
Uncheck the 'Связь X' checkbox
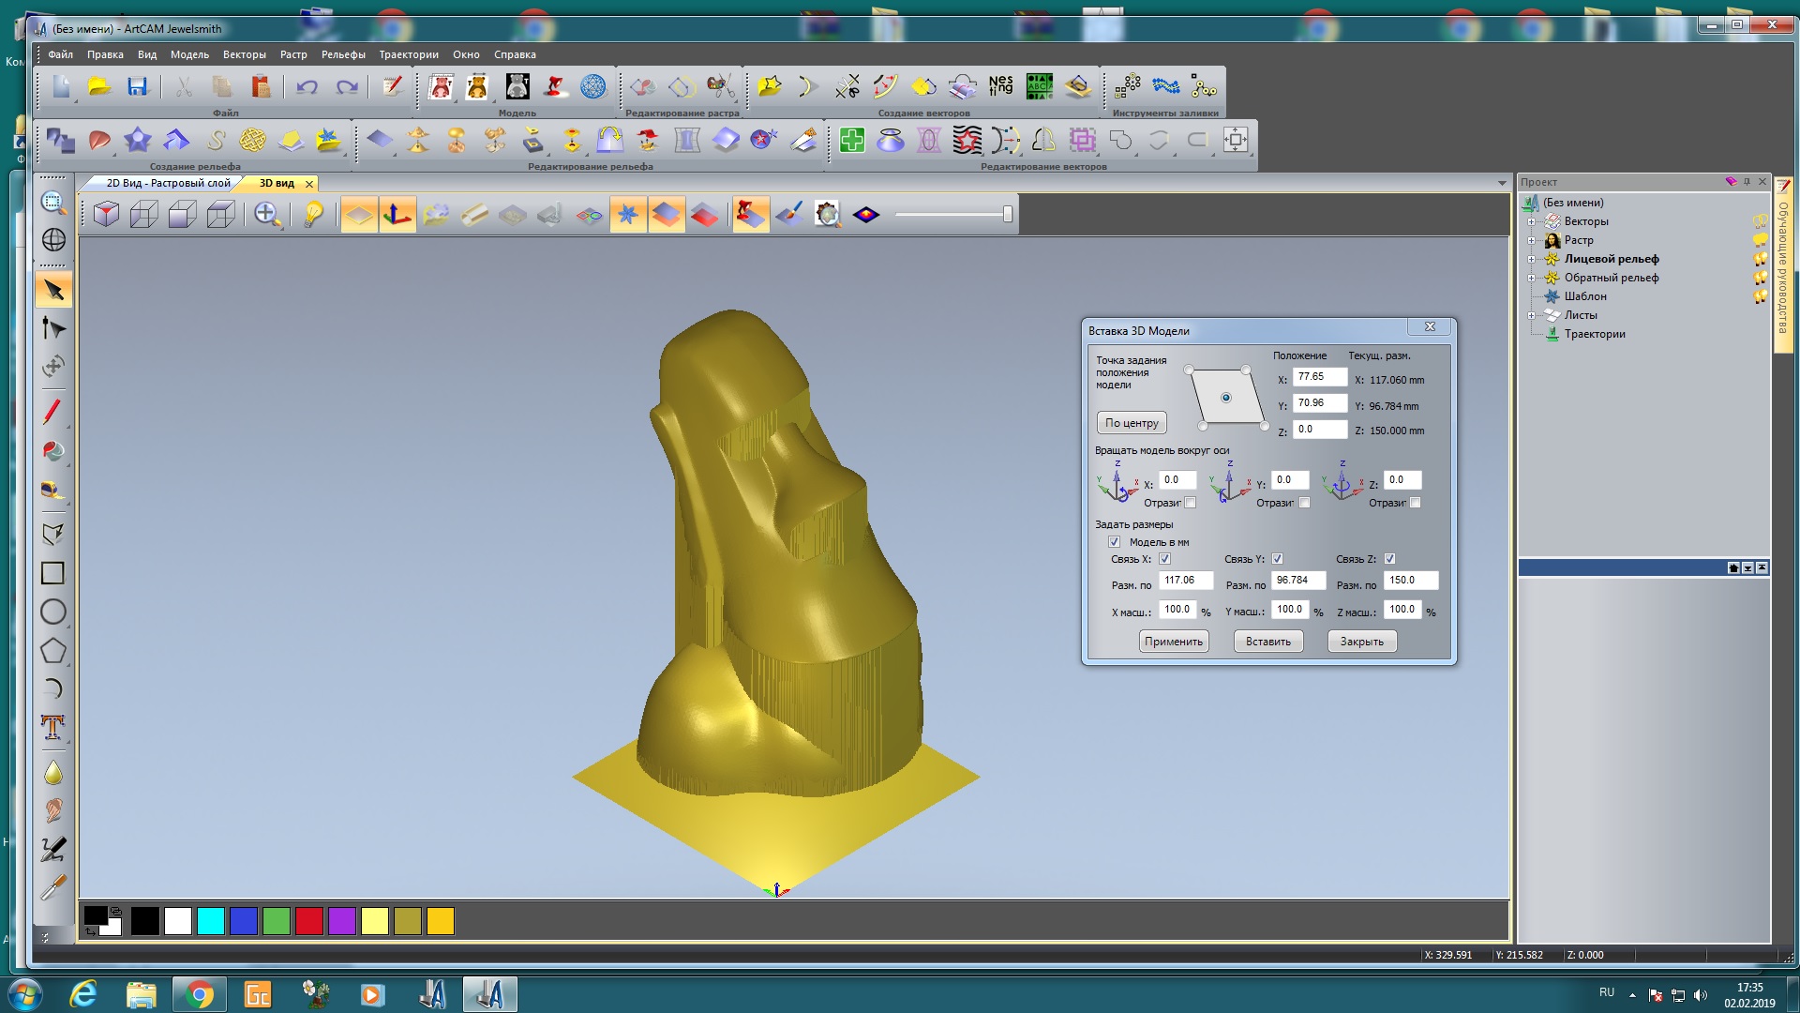pos(1165,559)
